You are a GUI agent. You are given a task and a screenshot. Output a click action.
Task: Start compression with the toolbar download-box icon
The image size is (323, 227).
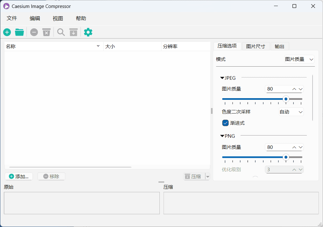pyautogui.click(x=73, y=32)
